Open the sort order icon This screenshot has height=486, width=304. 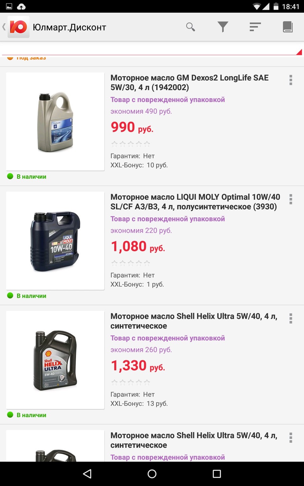(x=255, y=27)
